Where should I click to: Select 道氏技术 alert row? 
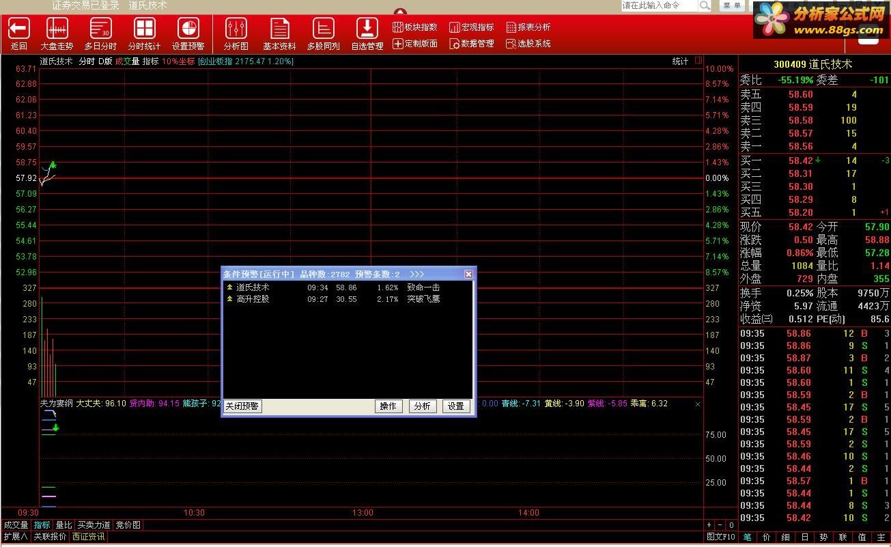(x=348, y=287)
